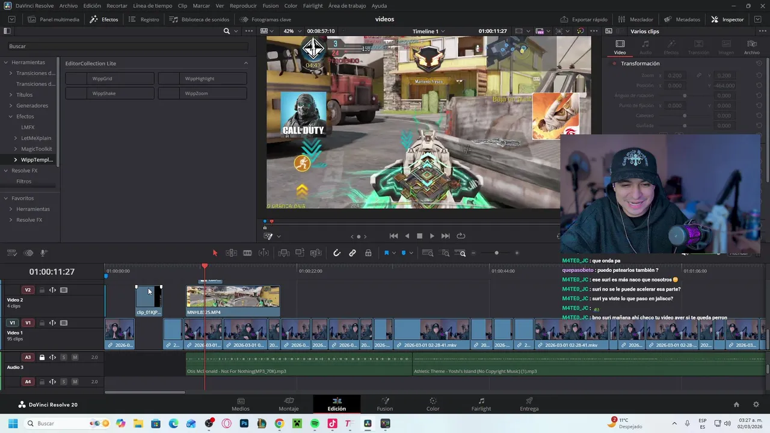
Task: Toggle Linked Selection chain icon
Action: pos(353,253)
